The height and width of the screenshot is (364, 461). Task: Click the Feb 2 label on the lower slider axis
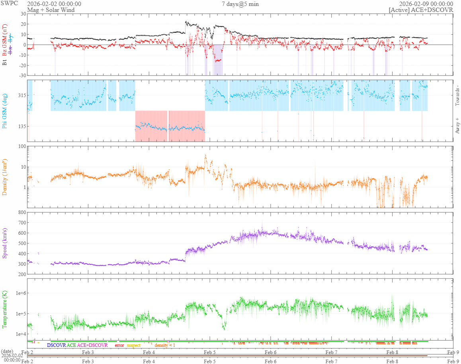pos(27,361)
